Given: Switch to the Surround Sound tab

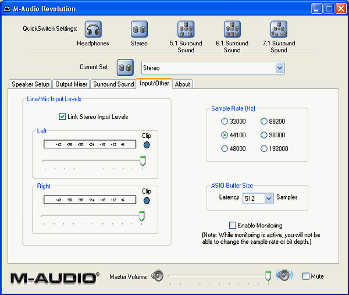Looking at the screenshot, I should coord(113,84).
